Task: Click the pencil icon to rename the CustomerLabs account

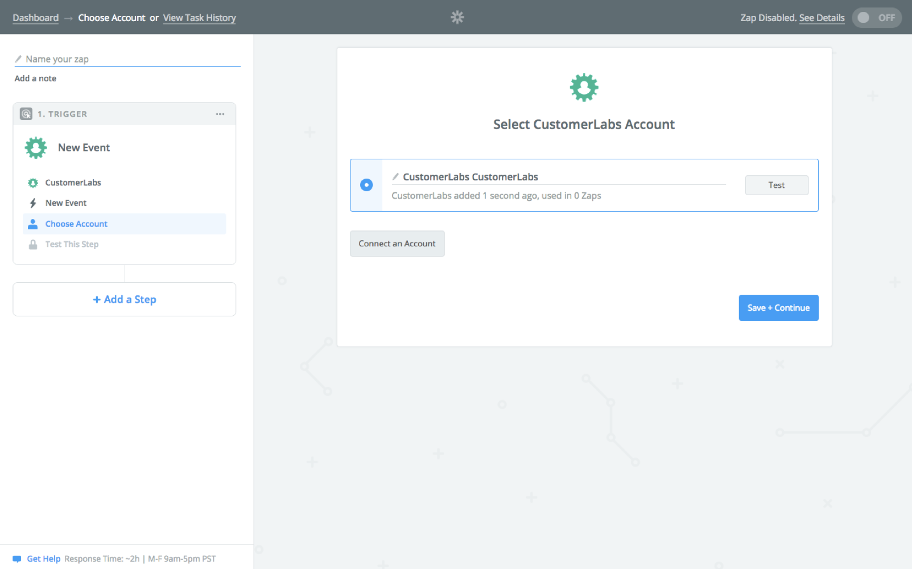Action: point(395,177)
